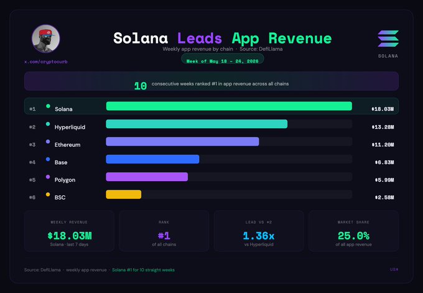Click the BSC yellow dot marker
The image size is (423, 293).
tap(48, 194)
